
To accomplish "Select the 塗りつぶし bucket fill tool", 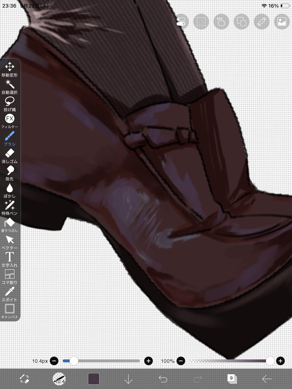I will [x=10, y=225].
